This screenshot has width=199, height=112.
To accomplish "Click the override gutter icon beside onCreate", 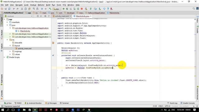I will click(53, 55).
